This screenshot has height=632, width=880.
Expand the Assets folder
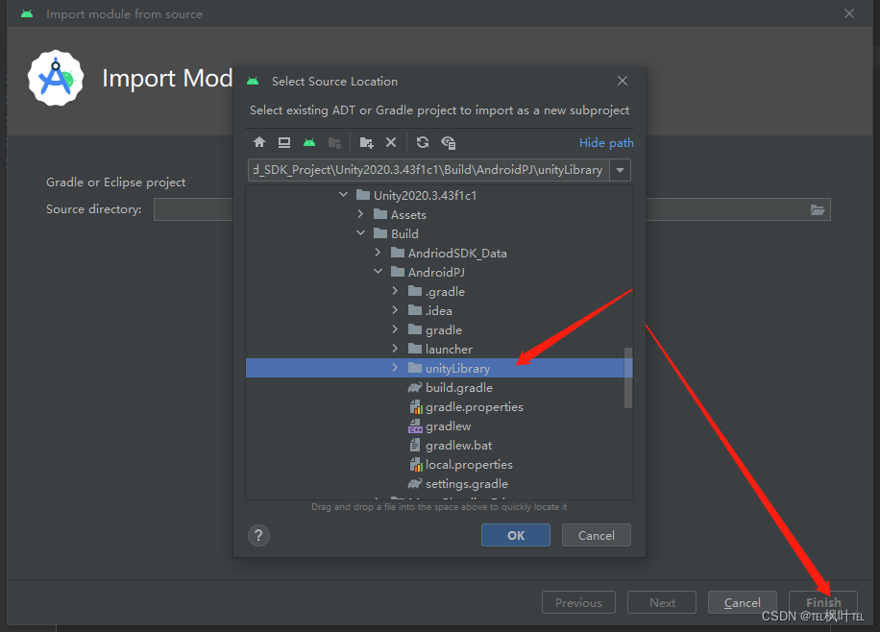pyautogui.click(x=360, y=214)
